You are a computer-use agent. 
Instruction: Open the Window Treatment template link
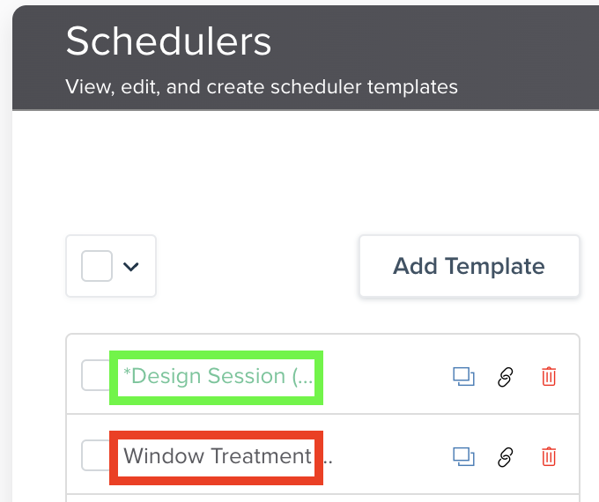(x=217, y=456)
